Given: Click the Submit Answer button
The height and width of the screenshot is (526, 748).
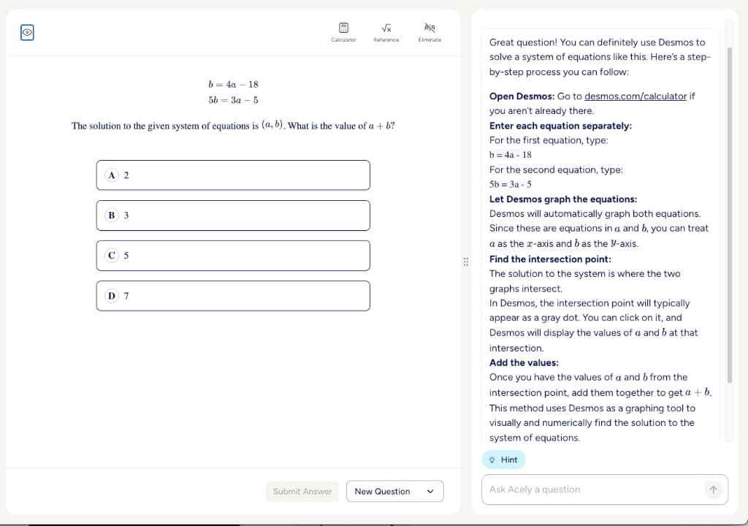Looking at the screenshot, I should click(302, 492).
